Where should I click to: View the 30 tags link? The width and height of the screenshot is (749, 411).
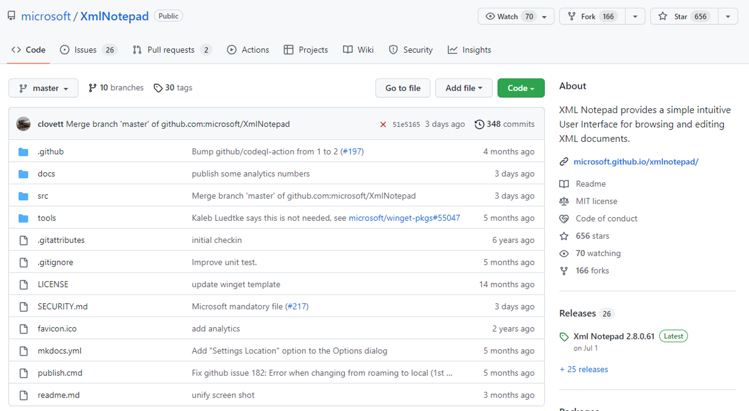pos(173,88)
